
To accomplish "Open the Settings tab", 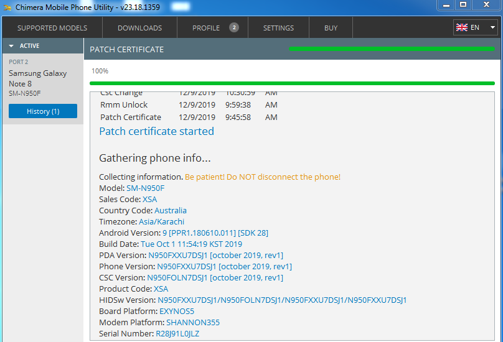I will point(278,28).
